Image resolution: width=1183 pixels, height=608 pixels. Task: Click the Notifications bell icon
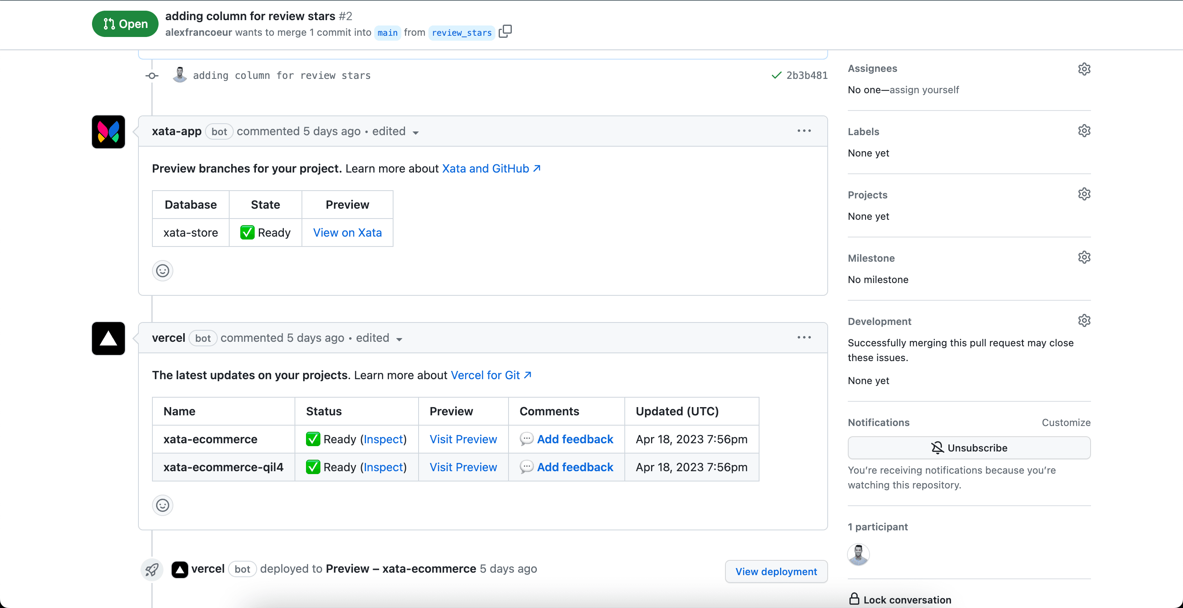click(x=937, y=447)
